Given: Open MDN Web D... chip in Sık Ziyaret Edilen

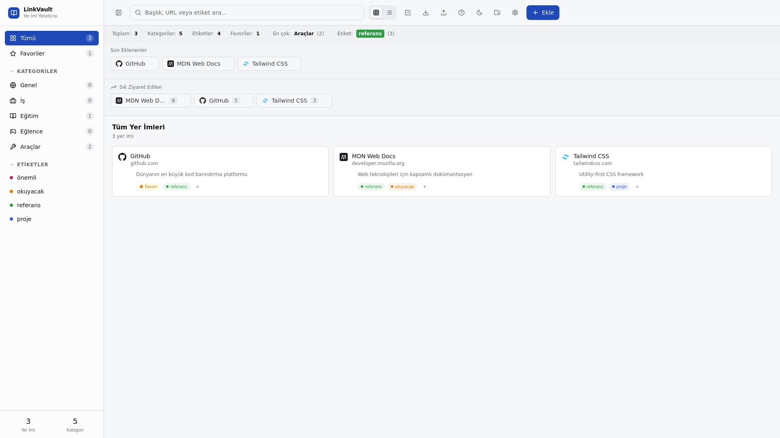Looking at the screenshot, I should (x=151, y=101).
